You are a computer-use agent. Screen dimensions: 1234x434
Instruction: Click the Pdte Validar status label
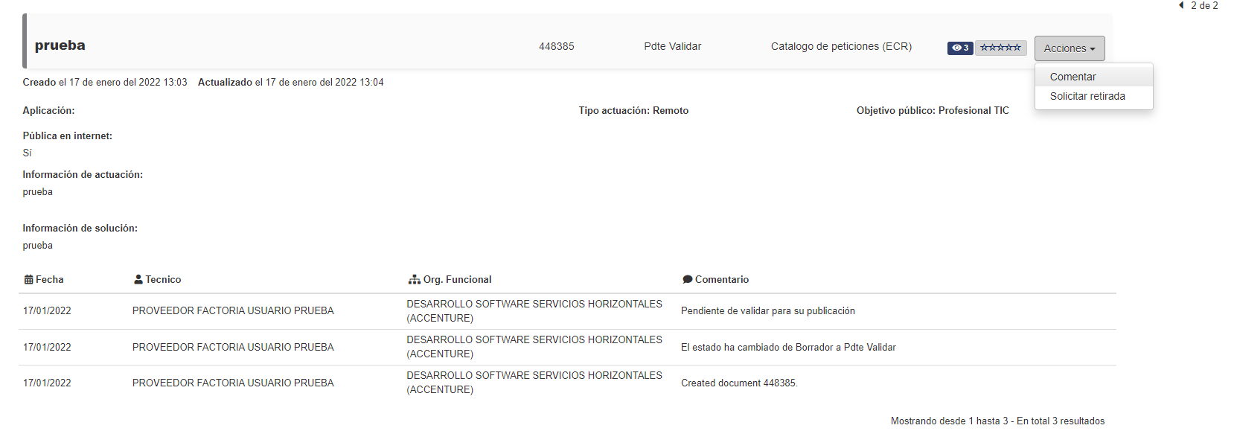(x=672, y=46)
